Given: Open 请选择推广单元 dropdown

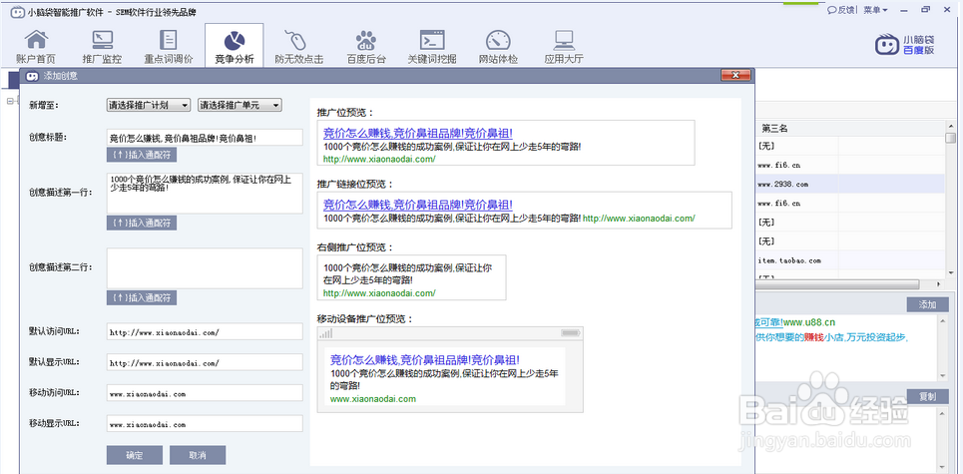Looking at the screenshot, I should [240, 105].
